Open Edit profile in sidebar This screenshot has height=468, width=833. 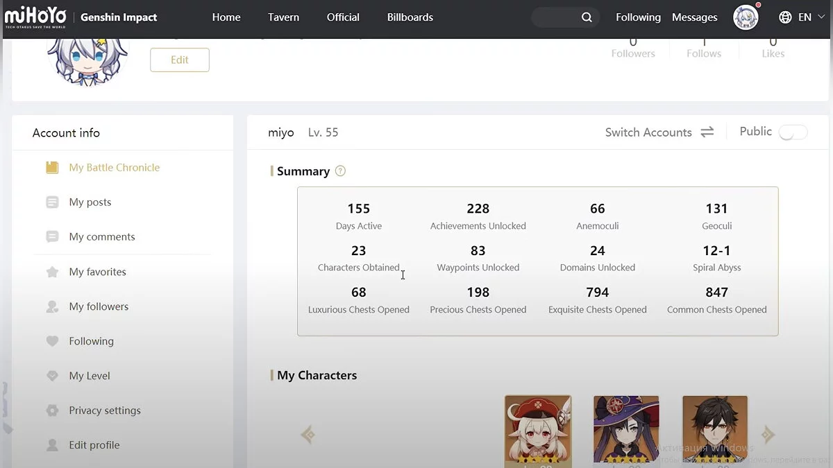pyautogui.click(x=94, y=445)
